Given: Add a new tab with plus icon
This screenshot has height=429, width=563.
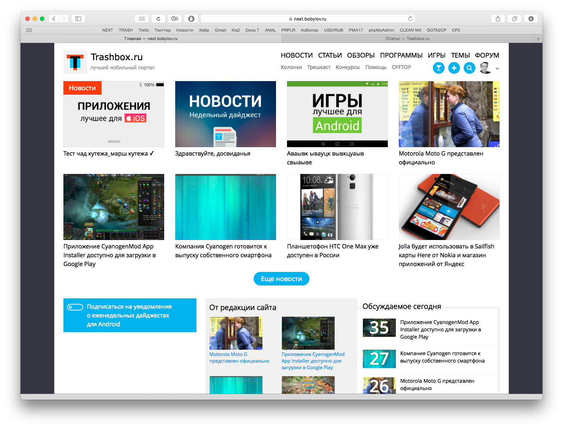Looking at the screenshot, I should coord(538,39).
